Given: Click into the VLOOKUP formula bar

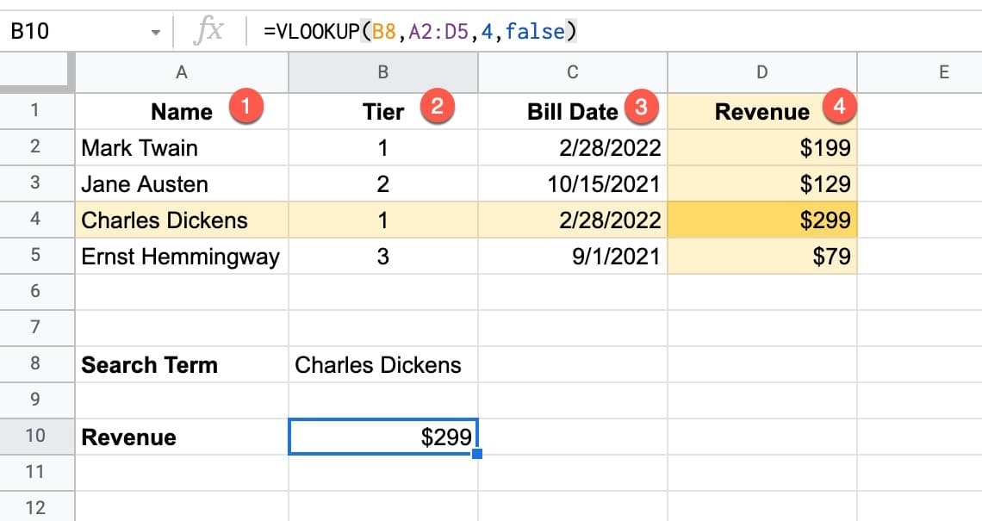Looking at the screenshot, I should (603, 32).
